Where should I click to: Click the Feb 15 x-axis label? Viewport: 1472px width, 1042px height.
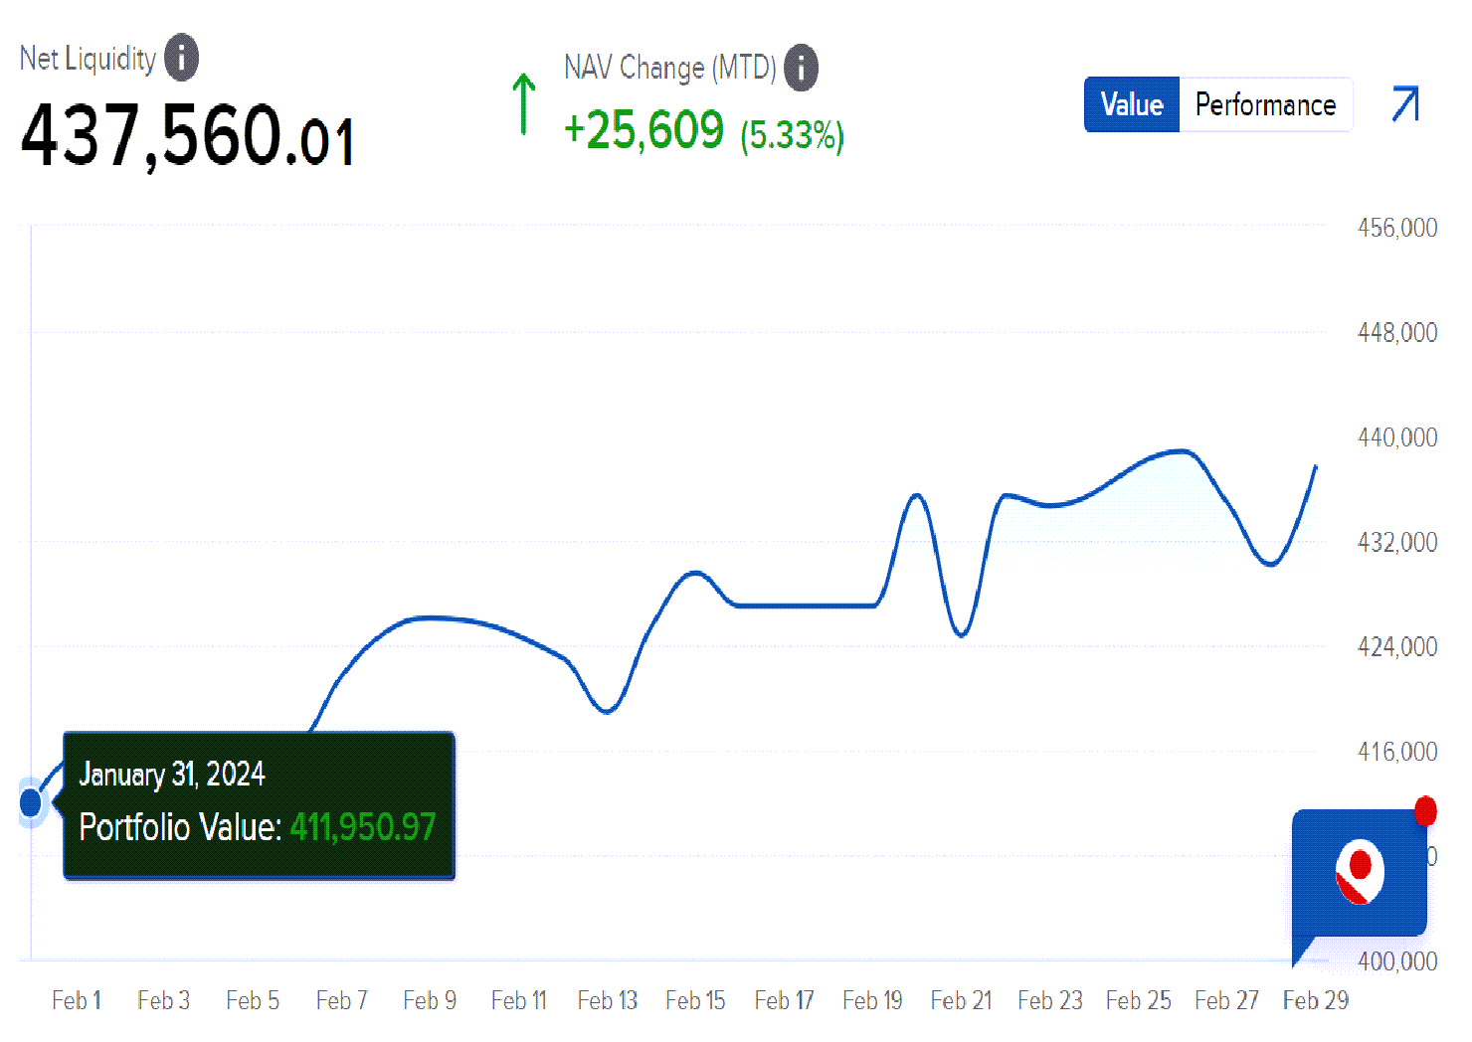695,1000
